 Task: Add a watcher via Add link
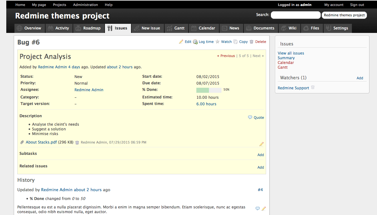[360, 78]
